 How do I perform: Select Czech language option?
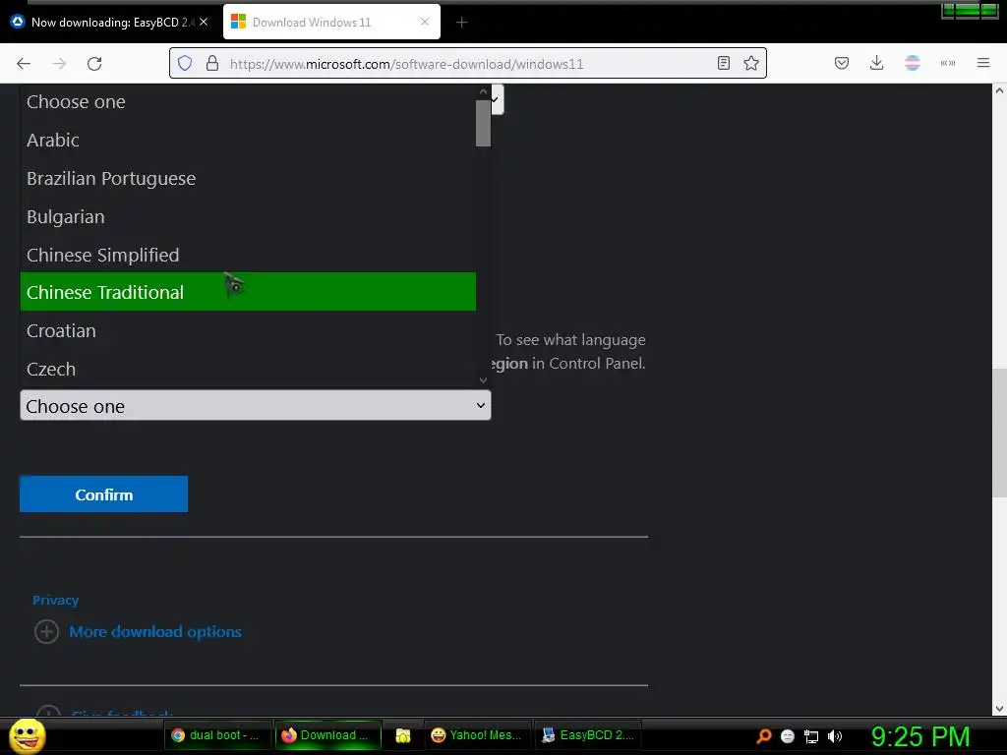248,370
